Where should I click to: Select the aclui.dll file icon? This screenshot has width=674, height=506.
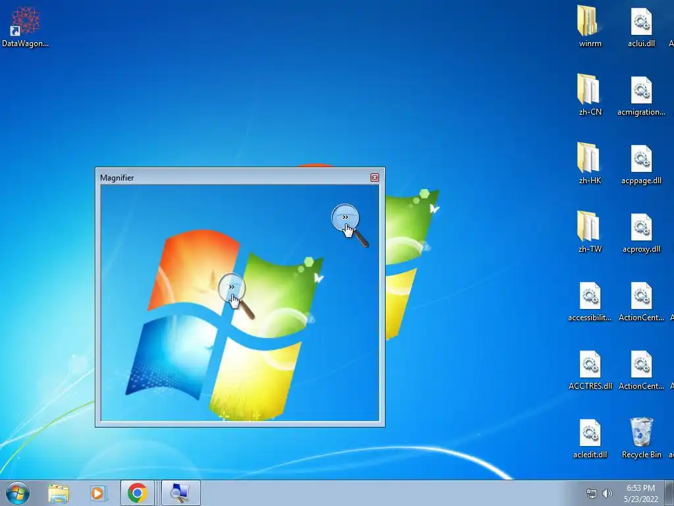(641, 26)
